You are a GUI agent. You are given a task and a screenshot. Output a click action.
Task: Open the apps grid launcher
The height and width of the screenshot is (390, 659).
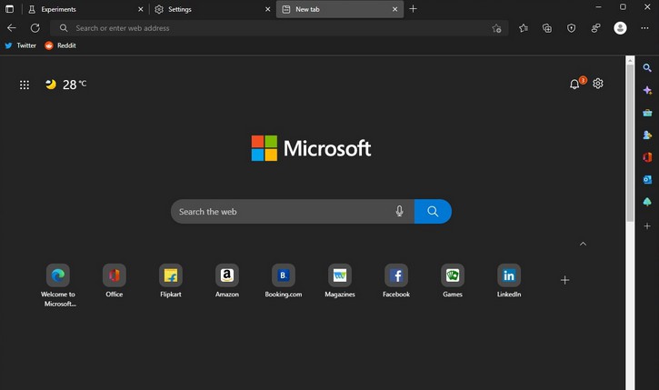(x=25, y=85)
